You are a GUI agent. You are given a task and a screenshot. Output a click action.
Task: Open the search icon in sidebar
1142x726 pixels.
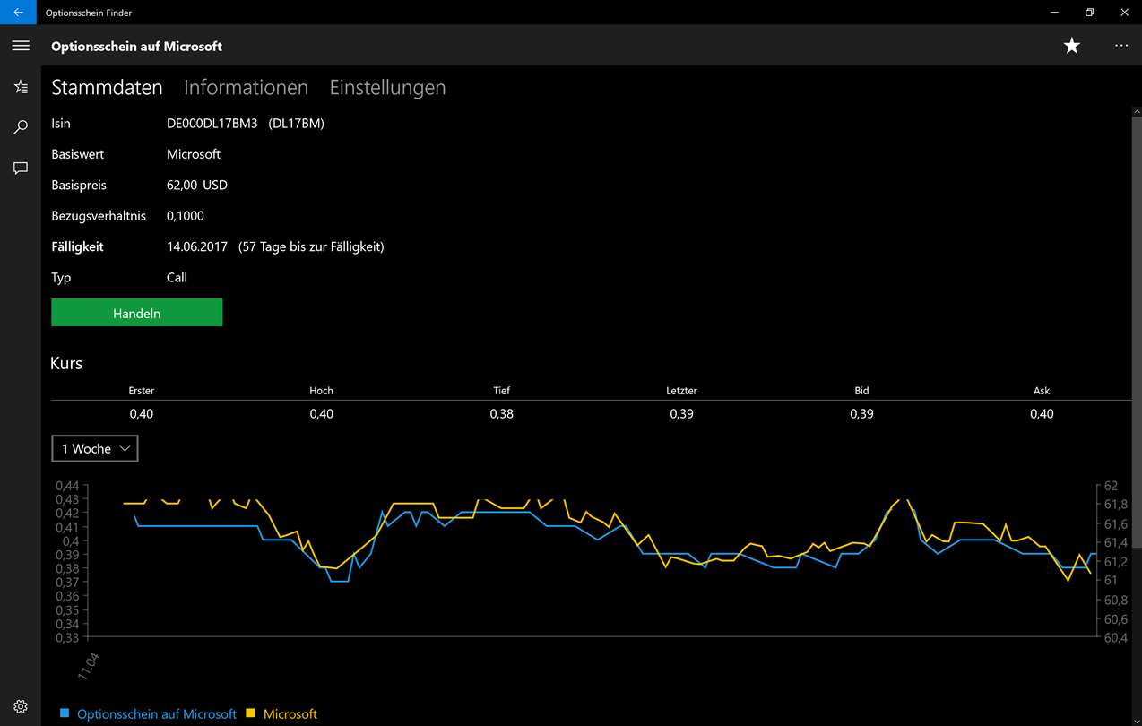21,127
